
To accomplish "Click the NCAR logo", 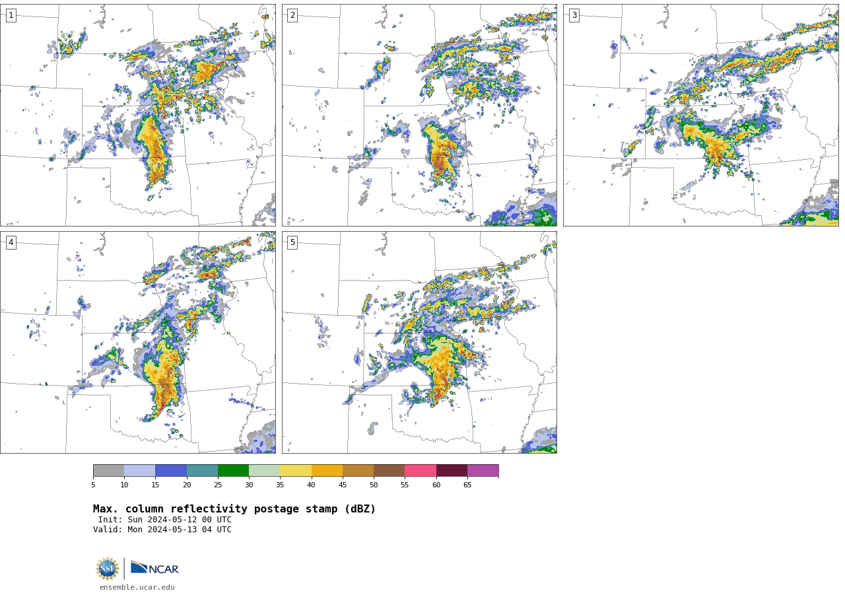I will click(x=154, y=568).
